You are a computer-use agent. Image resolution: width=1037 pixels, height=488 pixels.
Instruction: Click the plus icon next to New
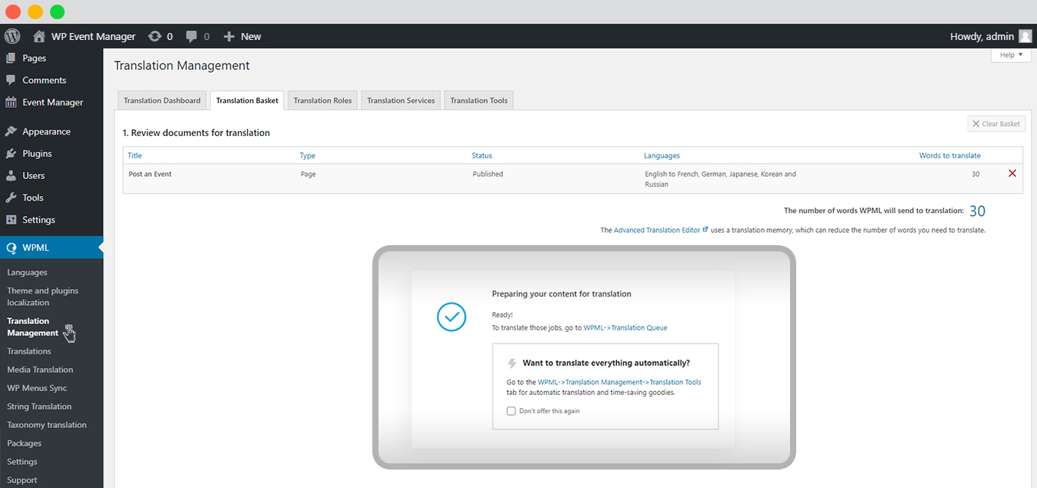[228, 36]
